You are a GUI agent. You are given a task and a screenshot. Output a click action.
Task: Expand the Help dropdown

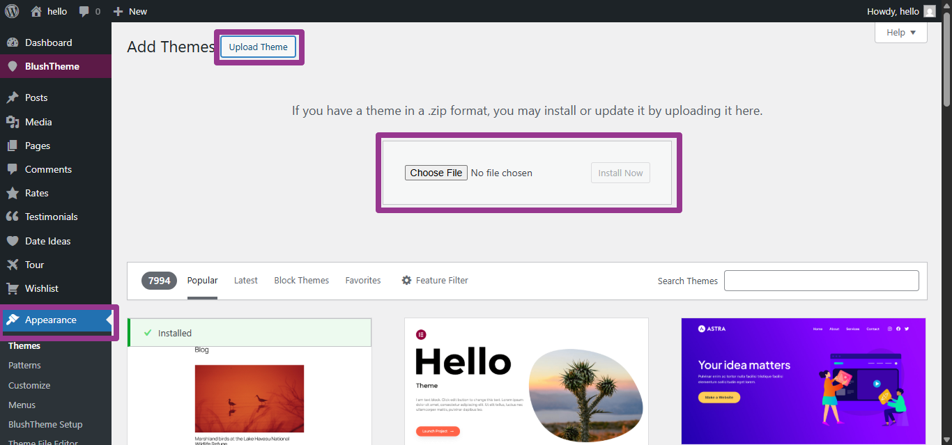click(900, 32)
